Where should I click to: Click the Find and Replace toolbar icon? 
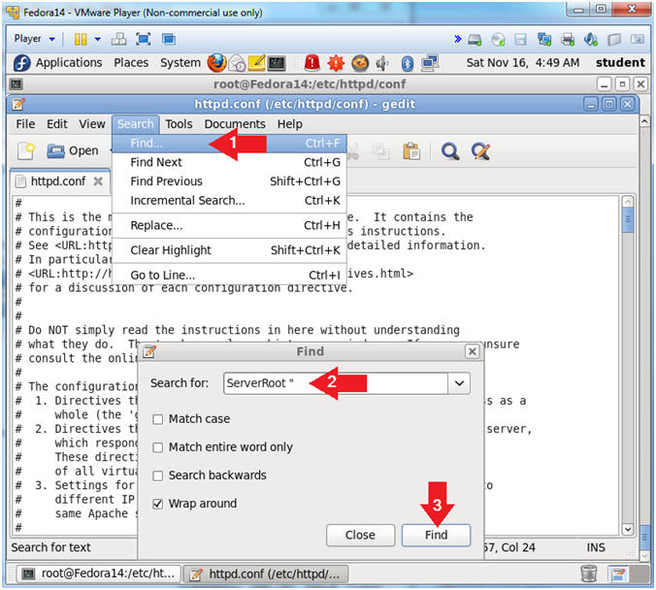point(480,151)
